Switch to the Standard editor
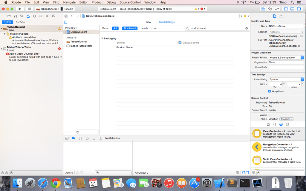 pyautogui.click(x=263, y=9)
